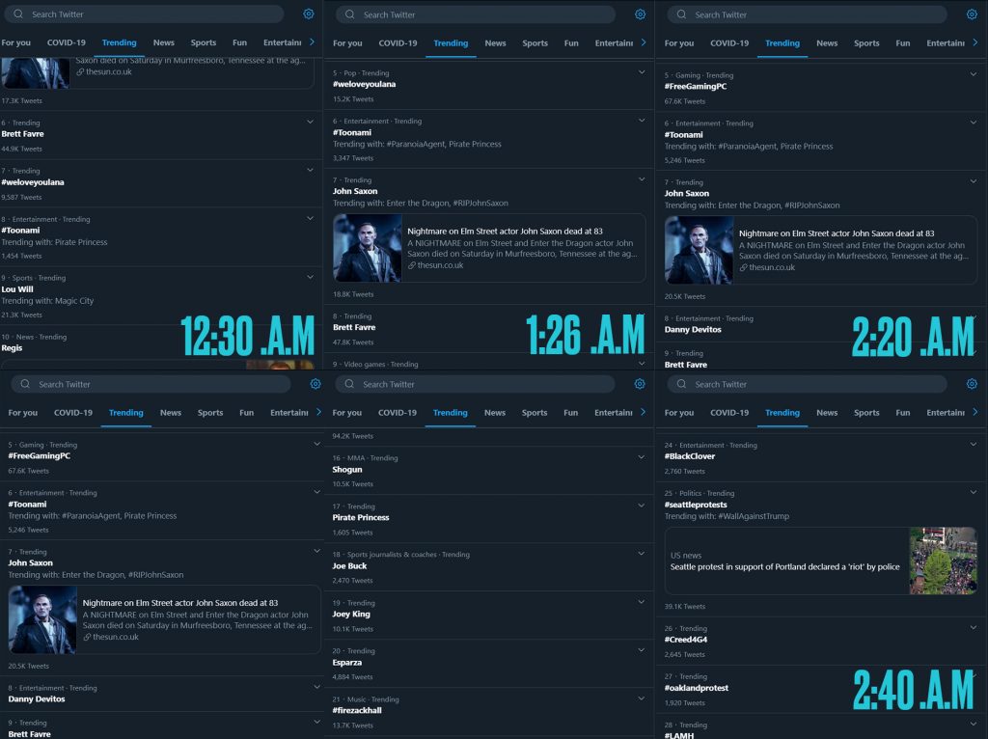Focus Search Twitter field in 2:20 A.M panel

(x=808, y=14)
